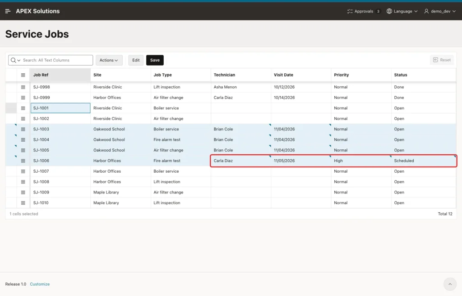Click the Job Type column header

pos(181,75)
